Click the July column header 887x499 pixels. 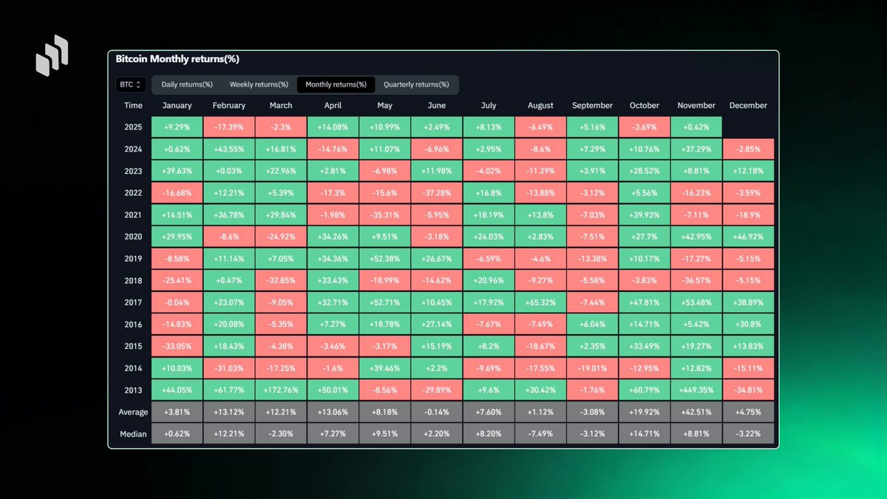(489, 106)
